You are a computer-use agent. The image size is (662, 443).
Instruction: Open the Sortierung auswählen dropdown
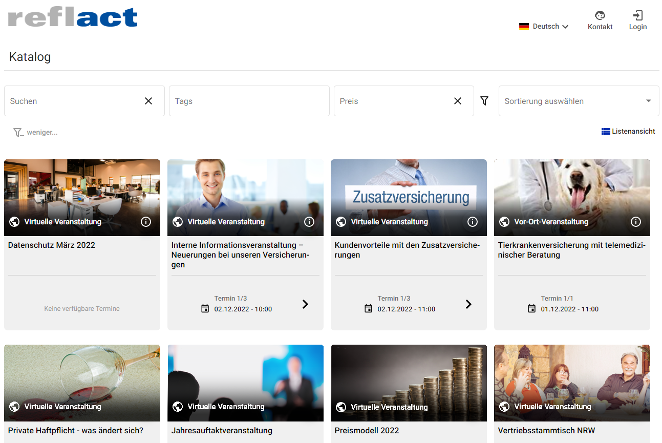coord(579,101)
